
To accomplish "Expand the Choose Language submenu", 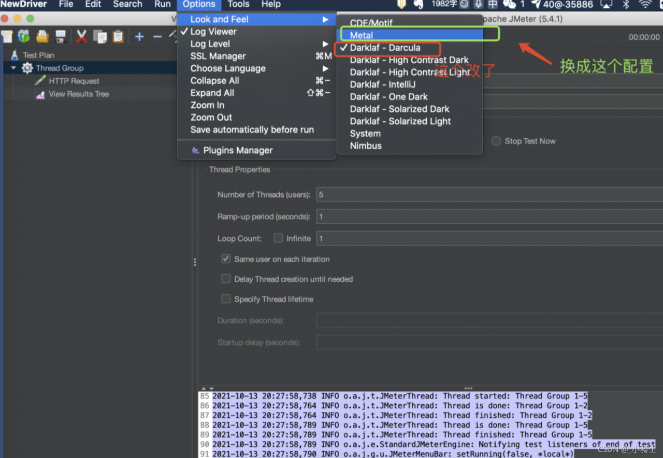I will click(257, 68).
